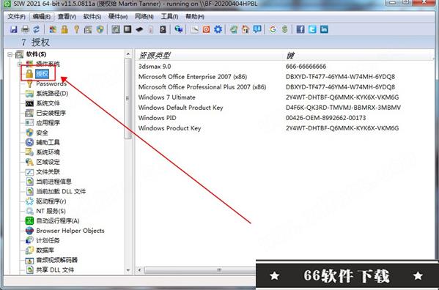Expand the 操作系统 tree node
The height and width of the screenshot is (290, 439).
click(x=20, y=64)
